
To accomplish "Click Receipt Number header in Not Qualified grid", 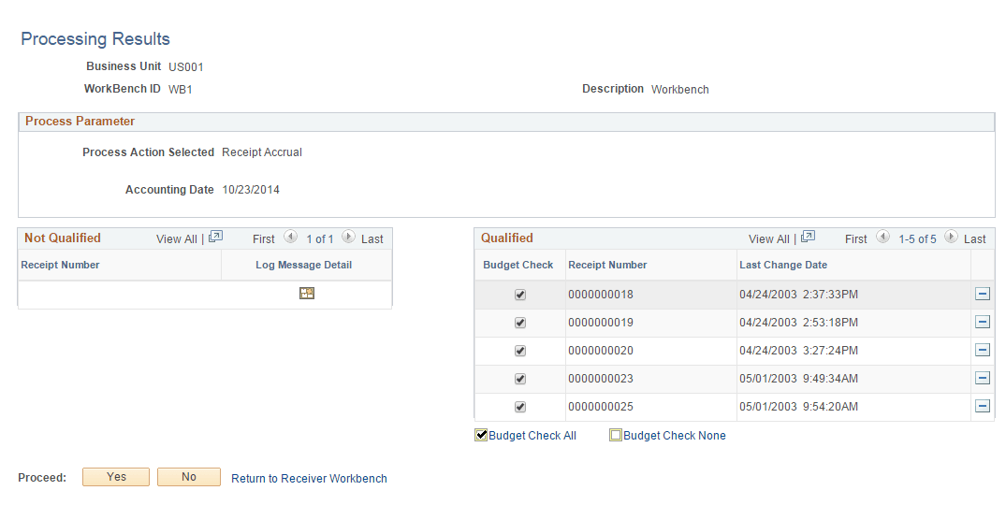I will tap(60, 265).
